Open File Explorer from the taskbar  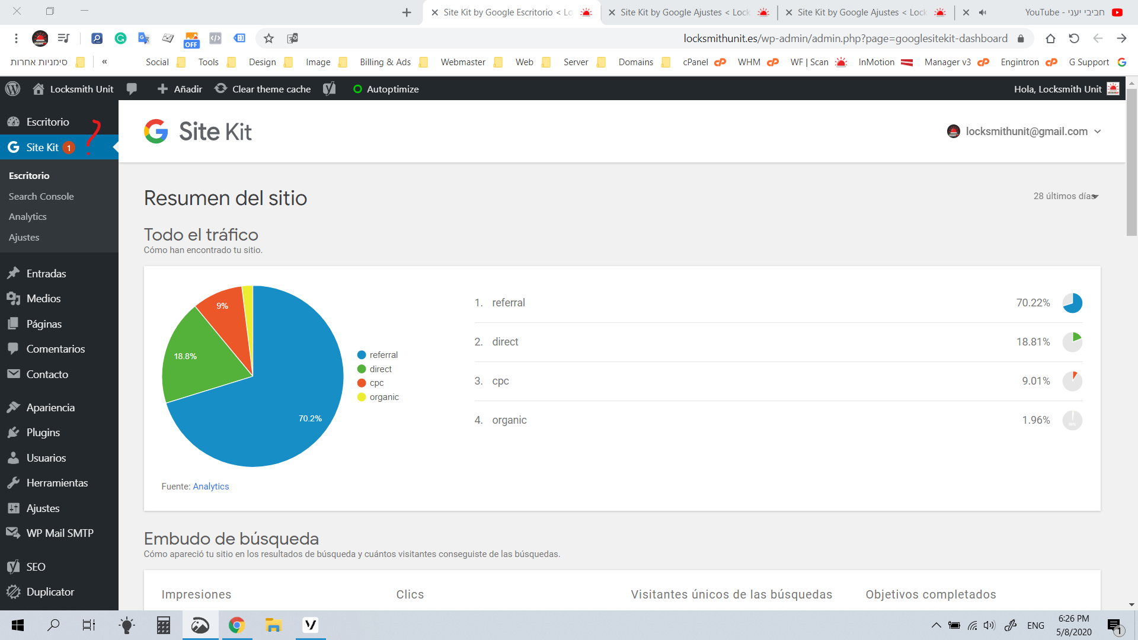tap(273, 625)
